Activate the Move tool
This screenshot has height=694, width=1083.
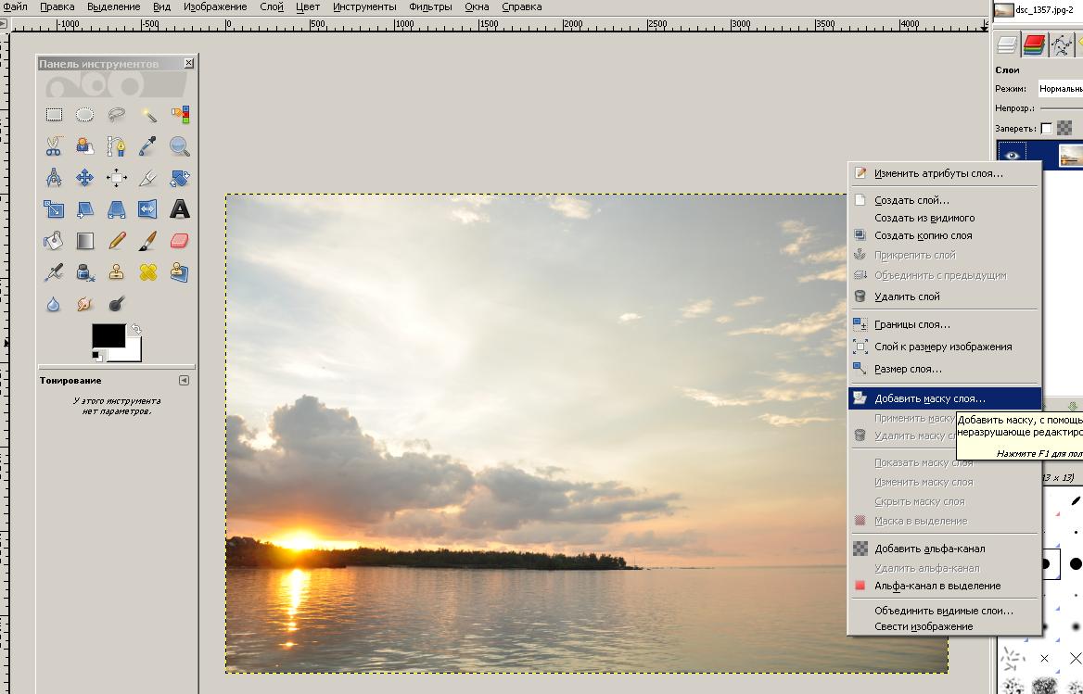click(x=84, y=178)
